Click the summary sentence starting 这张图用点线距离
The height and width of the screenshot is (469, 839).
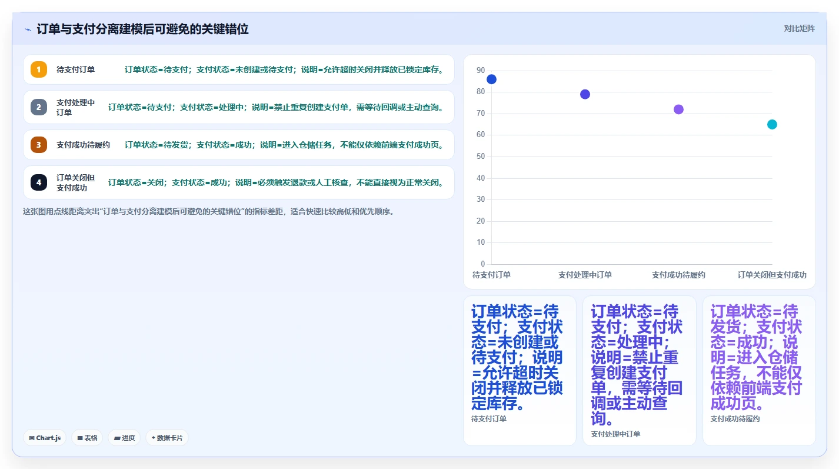pos(208,211)
